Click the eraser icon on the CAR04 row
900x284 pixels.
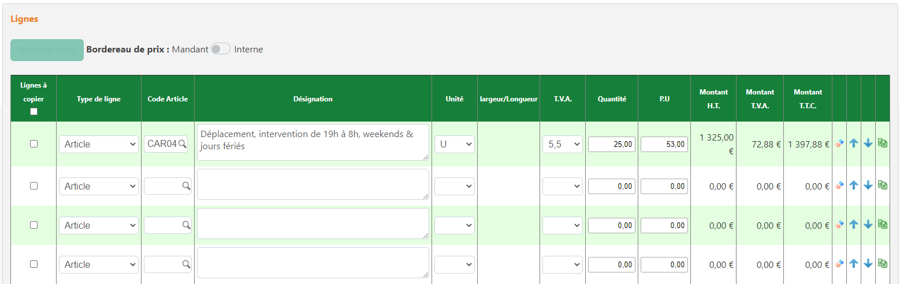pos(839,143)
